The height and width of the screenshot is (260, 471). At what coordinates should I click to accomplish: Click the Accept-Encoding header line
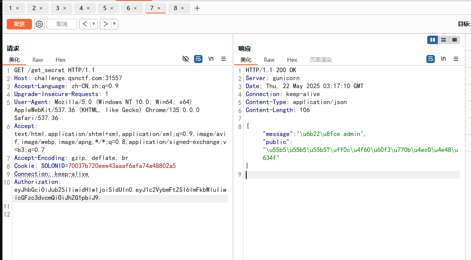(x=71, y=158)
